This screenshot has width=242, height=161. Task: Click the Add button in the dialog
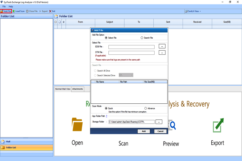pyautogui.click(x=144, y=131)
